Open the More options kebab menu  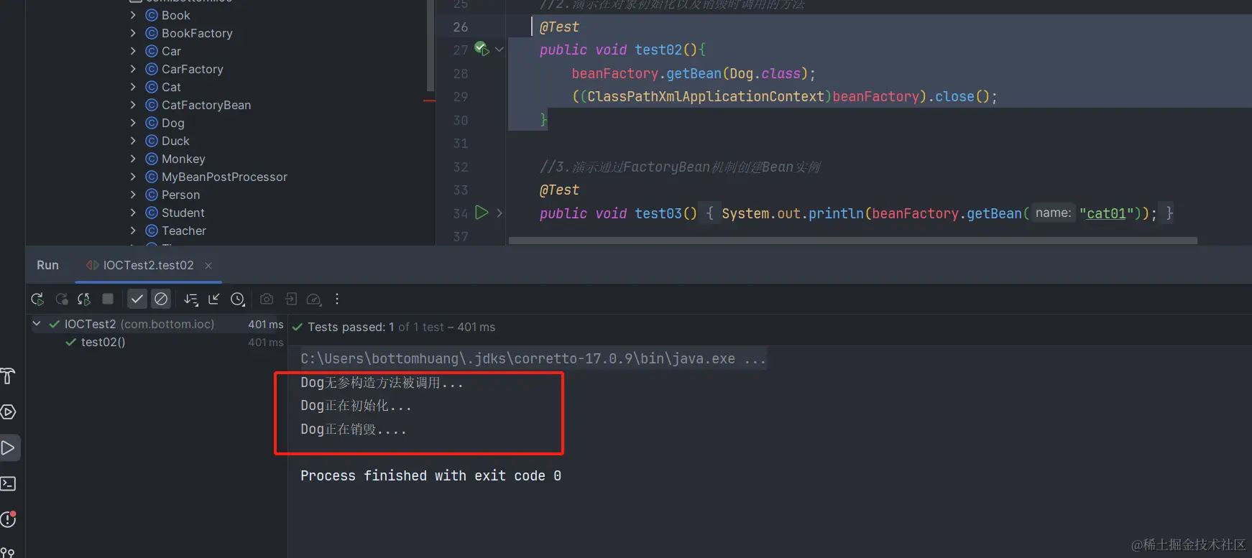pos(337,299)
